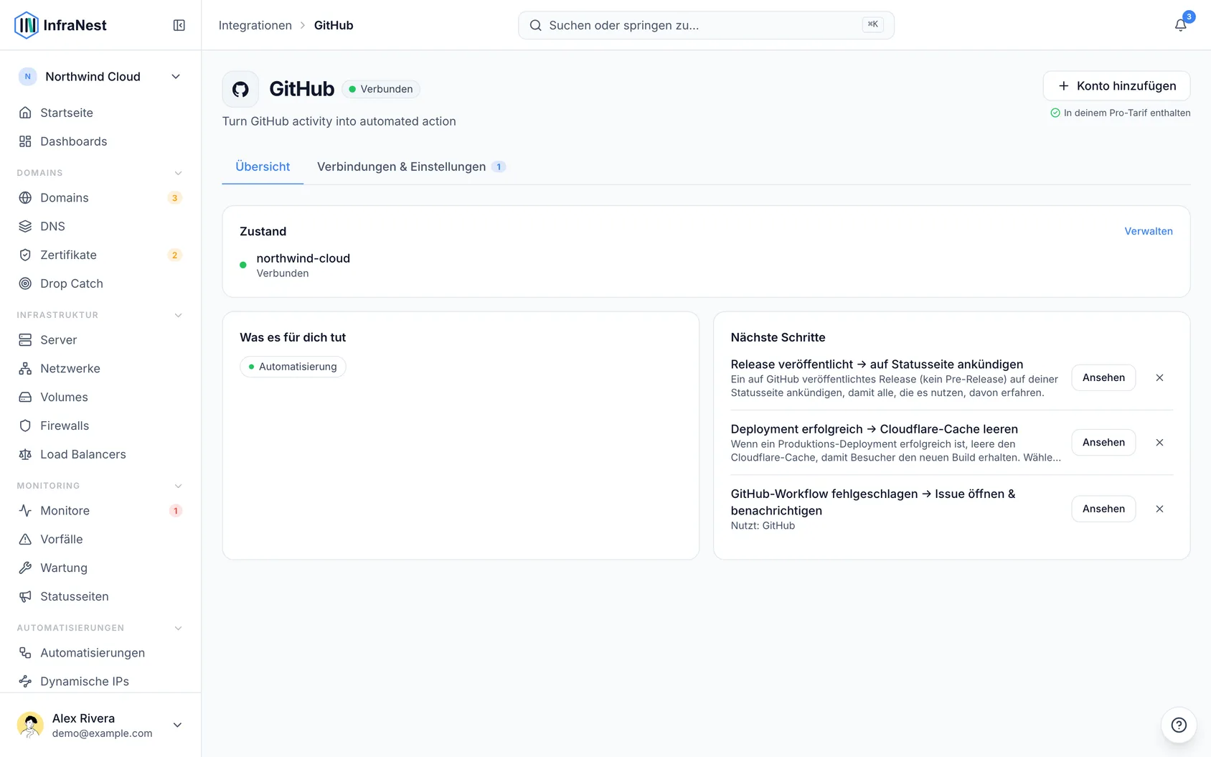Open Firewalls shield icon
Viewport: 1211px width, 757px height.
(25, 425)
